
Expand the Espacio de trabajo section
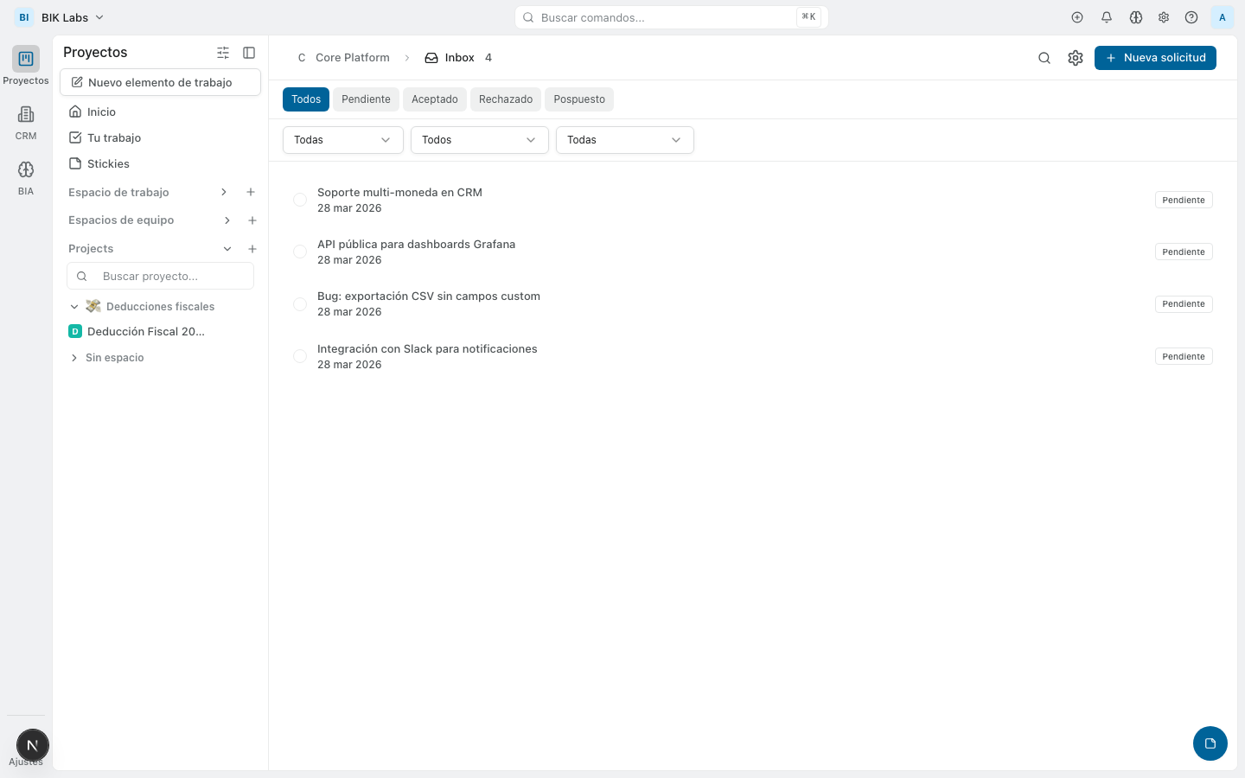pos(223,192)
